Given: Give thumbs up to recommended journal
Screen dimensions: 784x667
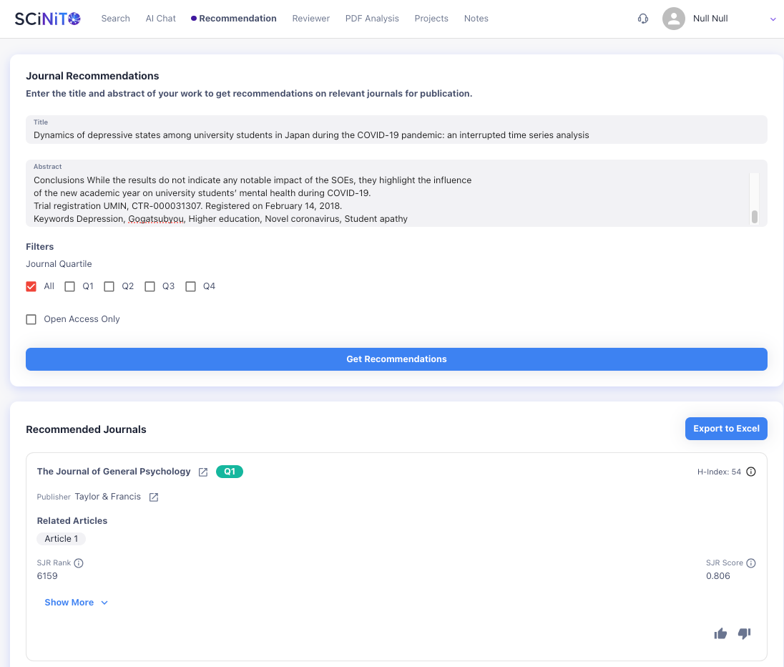Looking at the screenshot, I should click(x=720, y=633).
